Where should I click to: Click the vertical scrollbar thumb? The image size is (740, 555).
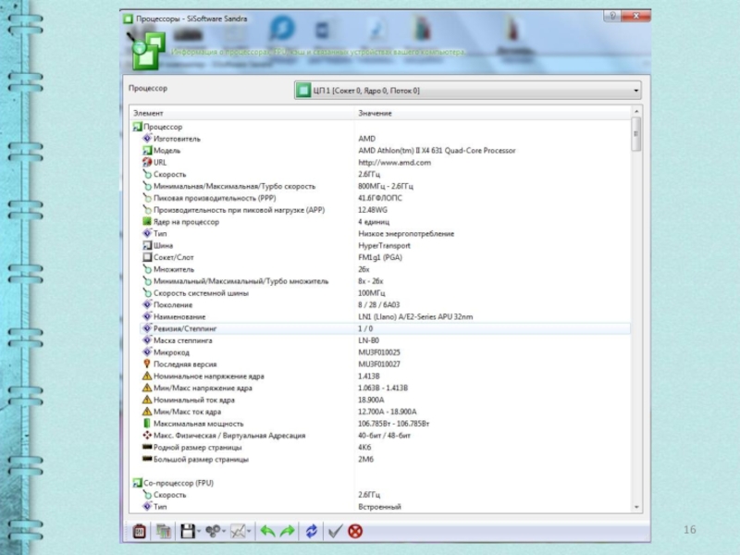tap(636, 134)
